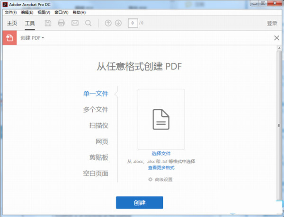Click the large document file icon

pos(161,119)
